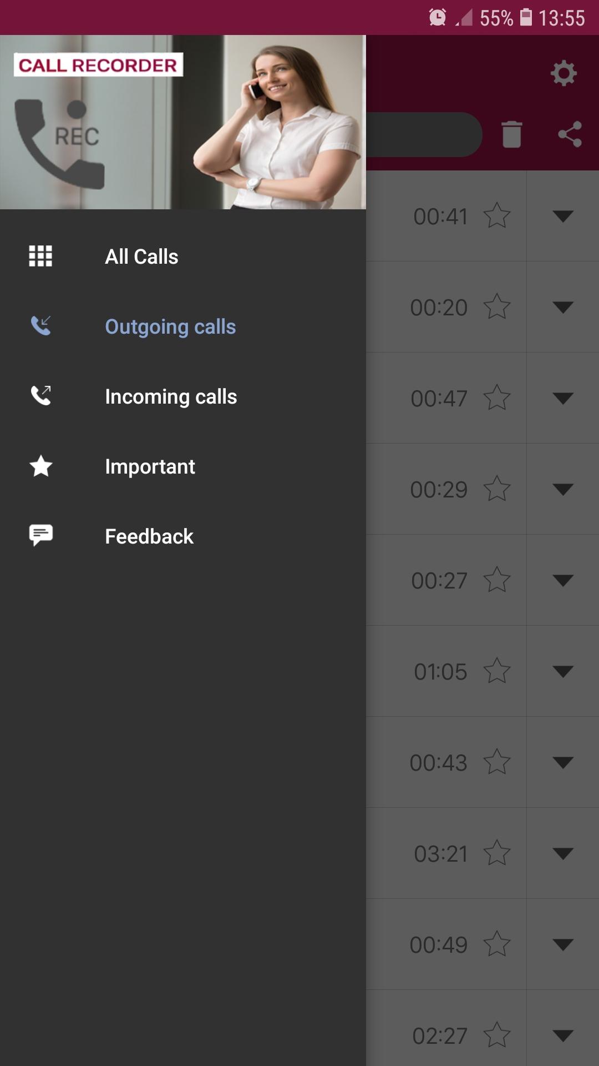Expand options for the 00:20 recording

point(562,307)
